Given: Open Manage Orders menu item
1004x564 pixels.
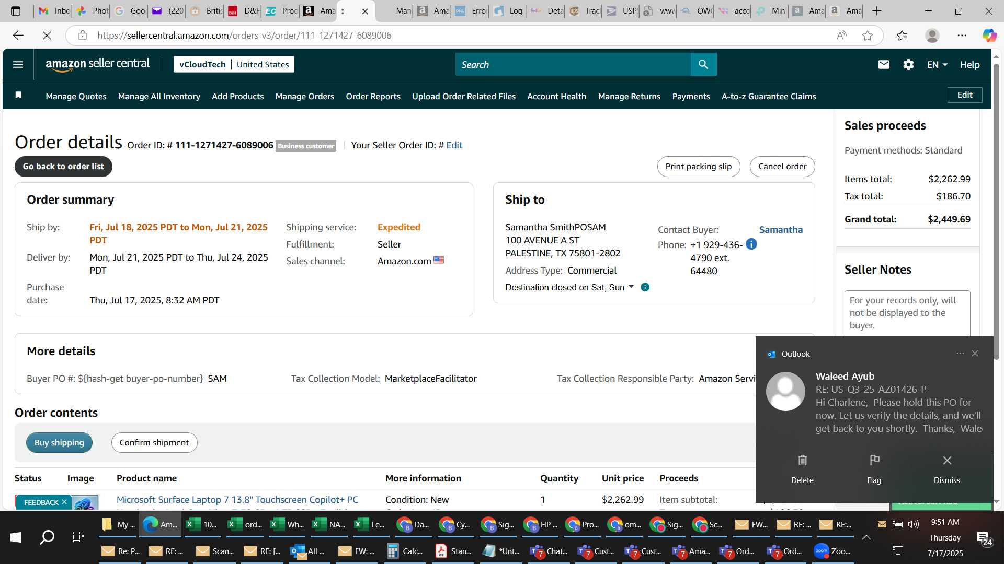Looking at the screenshot, I should [x=304, y=96].
